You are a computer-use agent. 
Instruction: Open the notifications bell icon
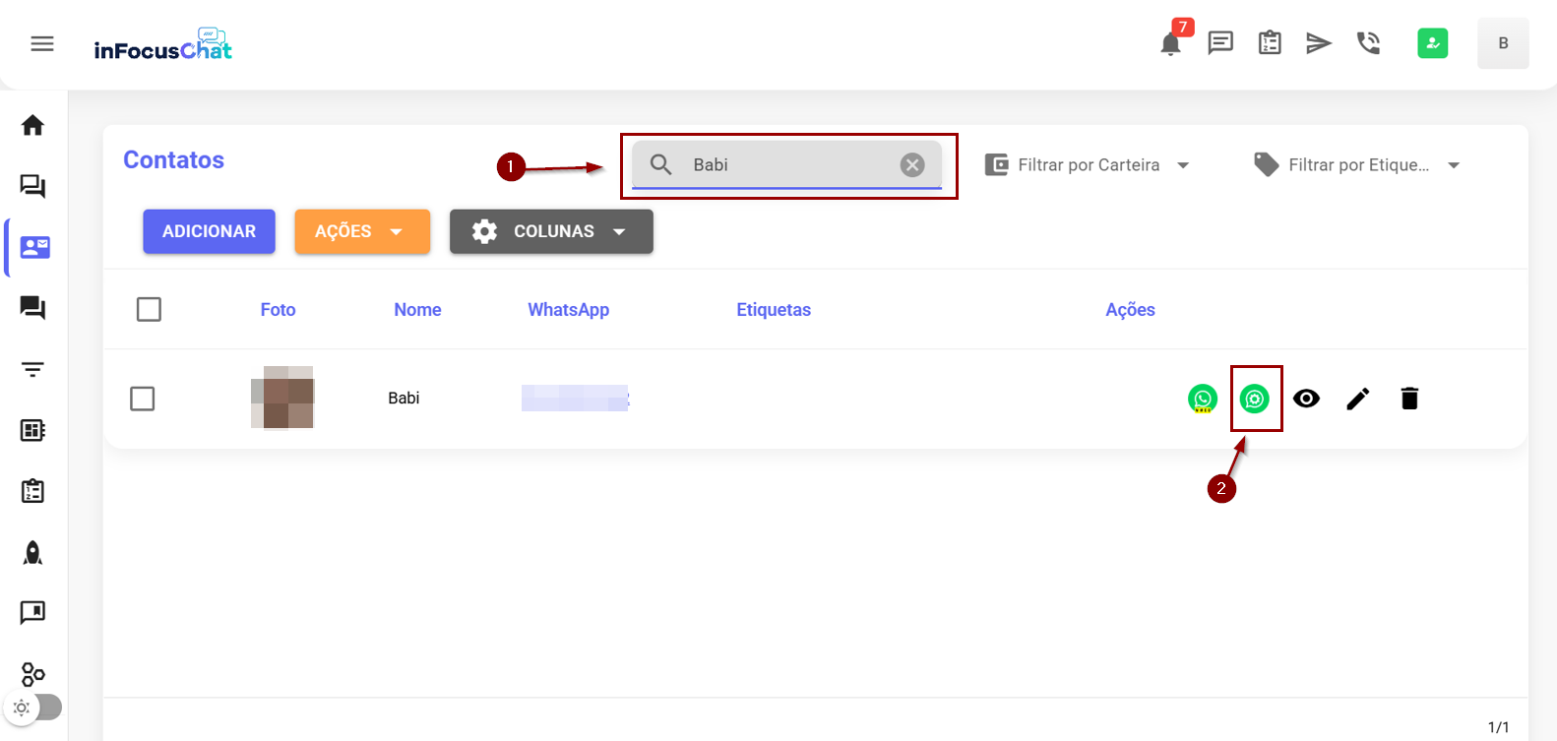click(1170, 44)
